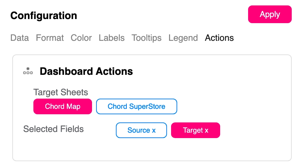The width and height of the screenshot is (304, 168).
Task: Toggle the Chord Map target sheet
Action: (63, 106)
